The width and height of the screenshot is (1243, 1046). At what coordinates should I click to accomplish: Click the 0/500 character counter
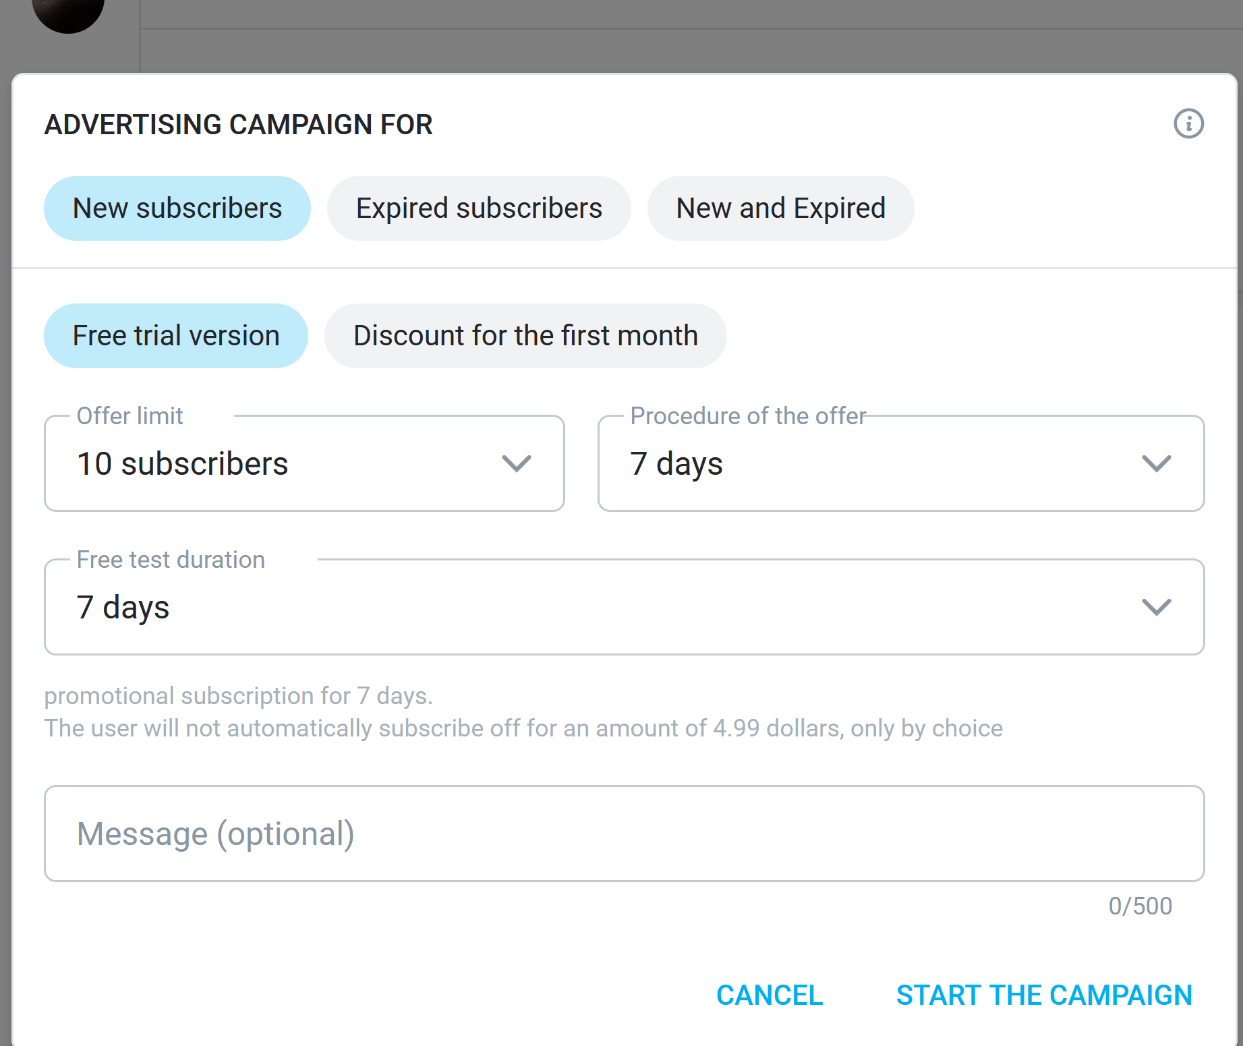[x=1140, y=906]
